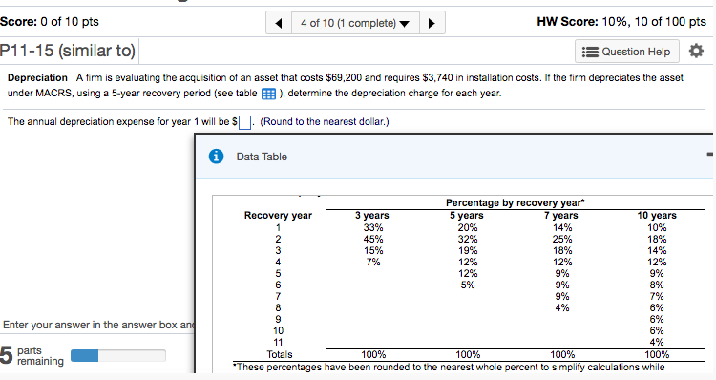Select the 33% cell for 3 years
Screen dimensions: 716x380
pos(373,227)
